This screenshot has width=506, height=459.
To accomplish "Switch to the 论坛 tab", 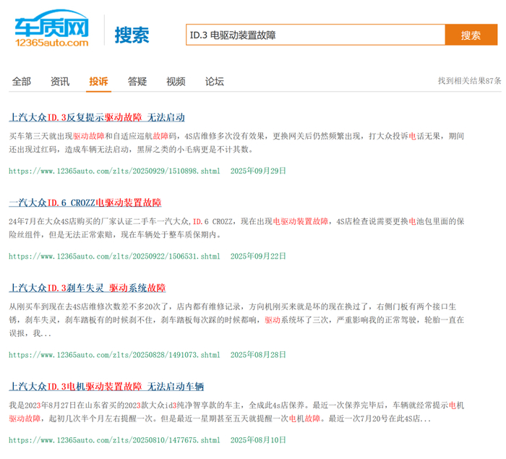I will 214,82.
